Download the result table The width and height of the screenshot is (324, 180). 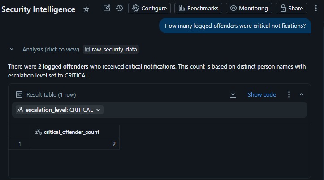233,94
